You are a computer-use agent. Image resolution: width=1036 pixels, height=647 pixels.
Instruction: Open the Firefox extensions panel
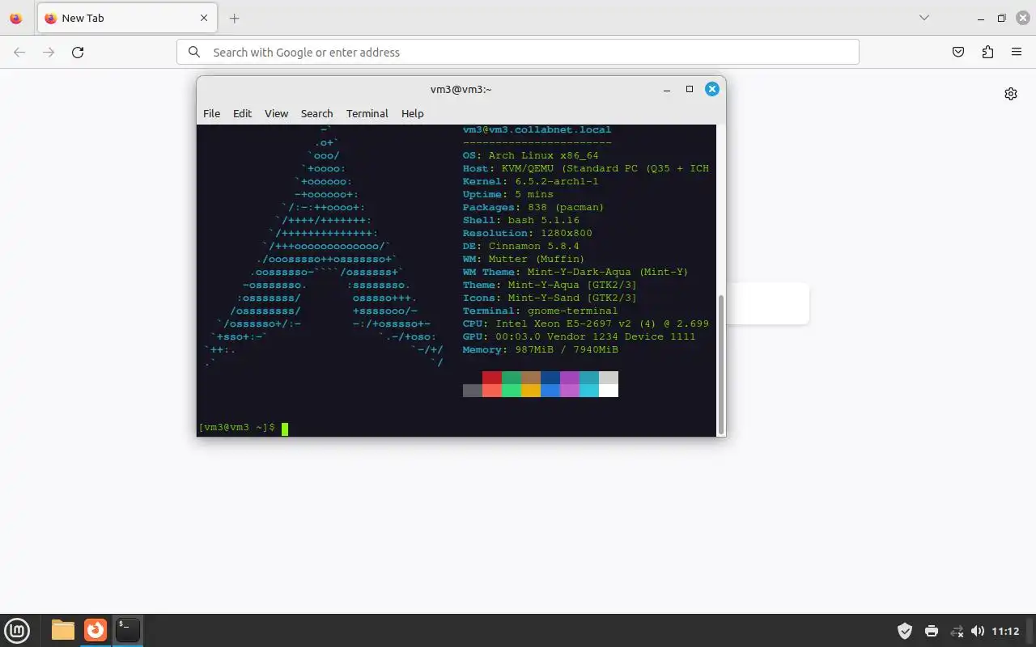(987, 52)
